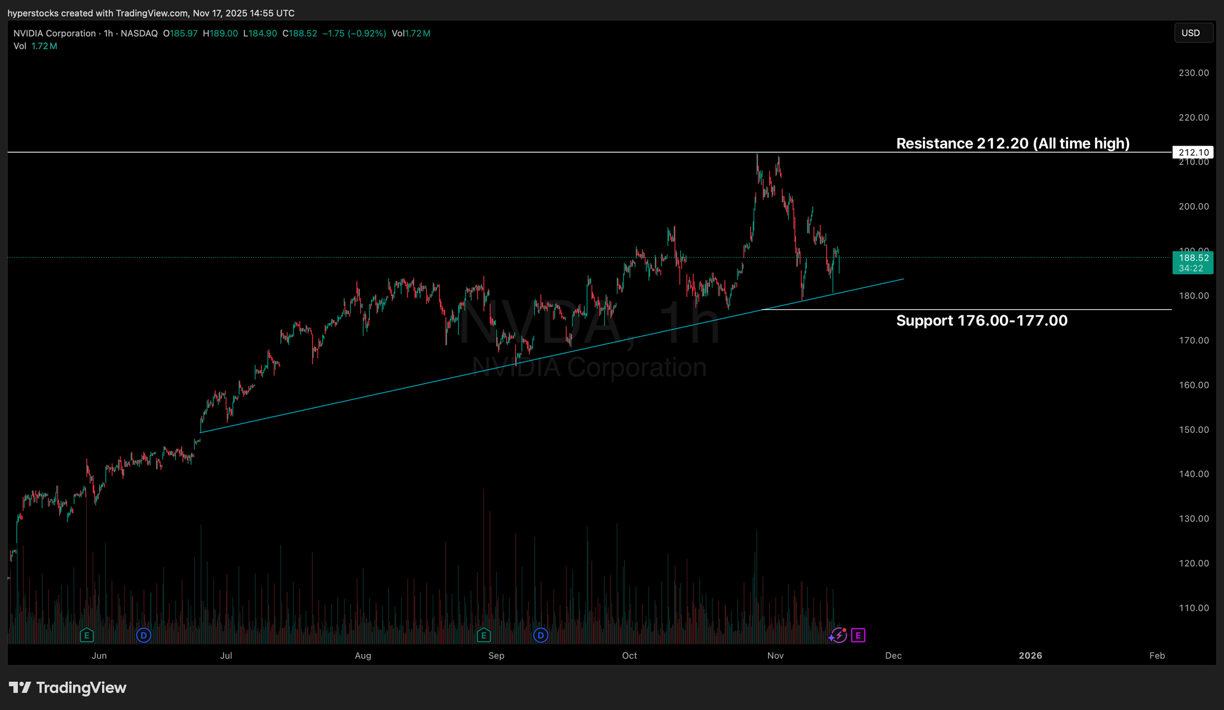
Task: Click the NVIDIA Corporation symbol title
Action: click(x=54, y=33)
